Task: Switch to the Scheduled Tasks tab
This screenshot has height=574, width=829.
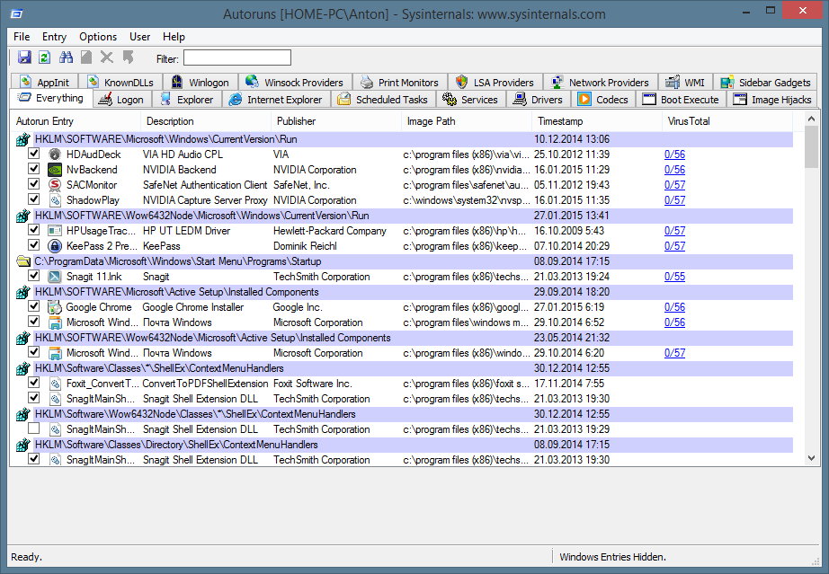Action: pos(384,100)
